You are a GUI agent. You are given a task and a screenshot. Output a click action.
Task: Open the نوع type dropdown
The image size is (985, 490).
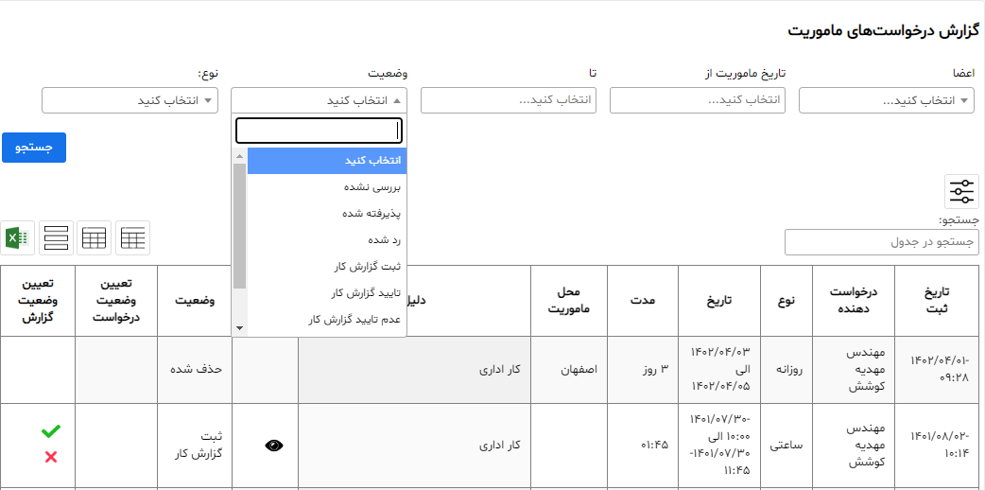(130, 100)
